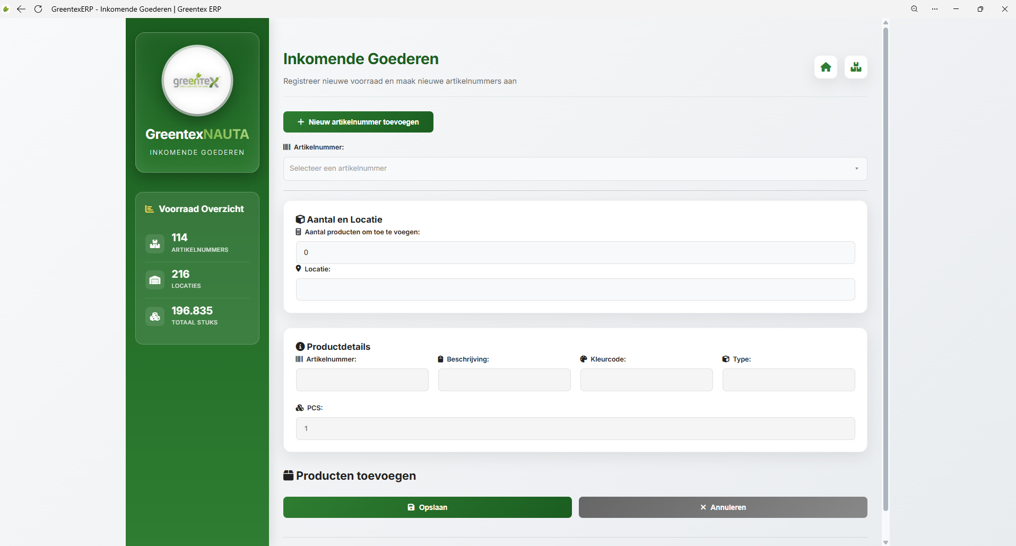Click the Voorraad Overzicht chart icon
This screenshot has height=546, width=1016.
150,209
